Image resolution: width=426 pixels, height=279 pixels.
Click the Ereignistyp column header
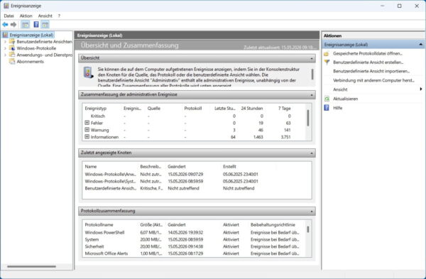coord(96,109)
